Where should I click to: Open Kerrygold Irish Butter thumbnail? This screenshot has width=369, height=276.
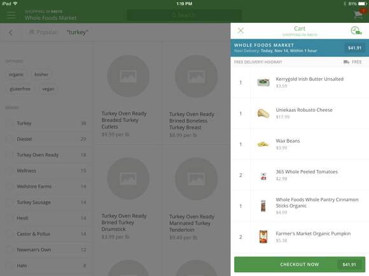coord(263,82)
